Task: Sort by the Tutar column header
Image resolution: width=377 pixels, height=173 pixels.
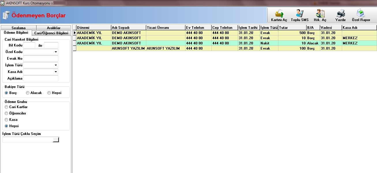Action: 292,28
